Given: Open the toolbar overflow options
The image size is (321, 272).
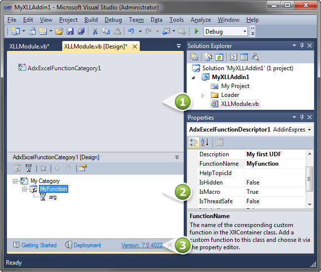Looking at the screenshot, I should click(x=253, y=31).
